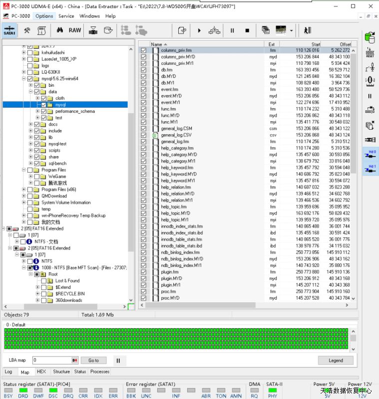Expand the $Extend folder tree node
This screenshot has width=379, height=399.
click(37, 287)
